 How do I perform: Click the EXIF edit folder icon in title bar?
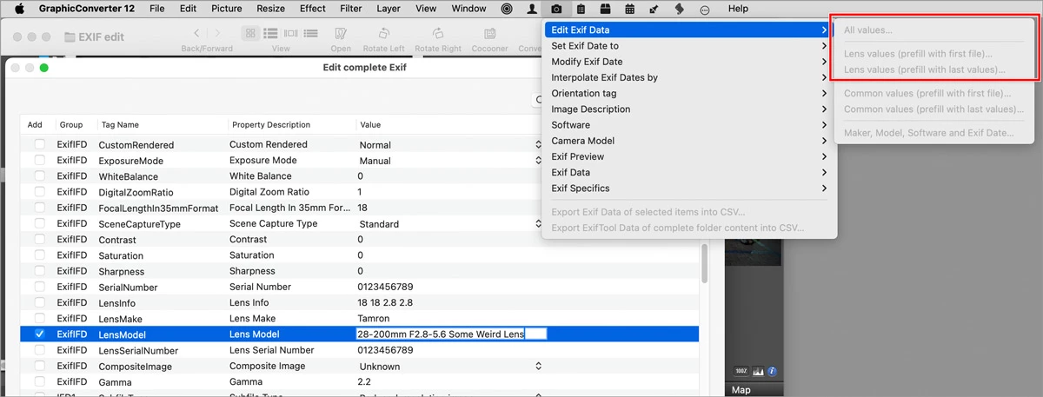(x=70, y=37)
